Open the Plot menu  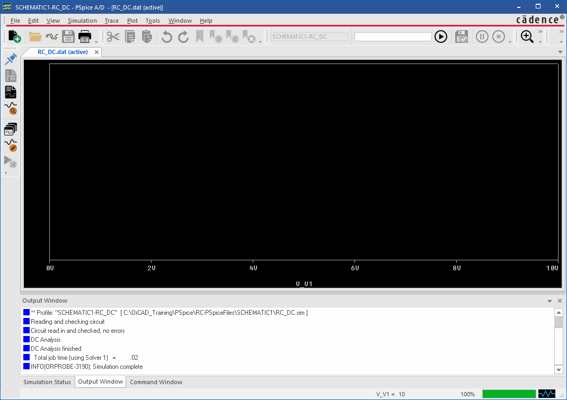pyautogui.click(x=132, y=21)
